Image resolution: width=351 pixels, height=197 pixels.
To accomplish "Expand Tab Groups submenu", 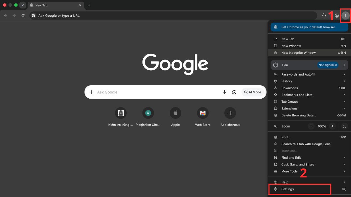I will [x=309, y=102].
